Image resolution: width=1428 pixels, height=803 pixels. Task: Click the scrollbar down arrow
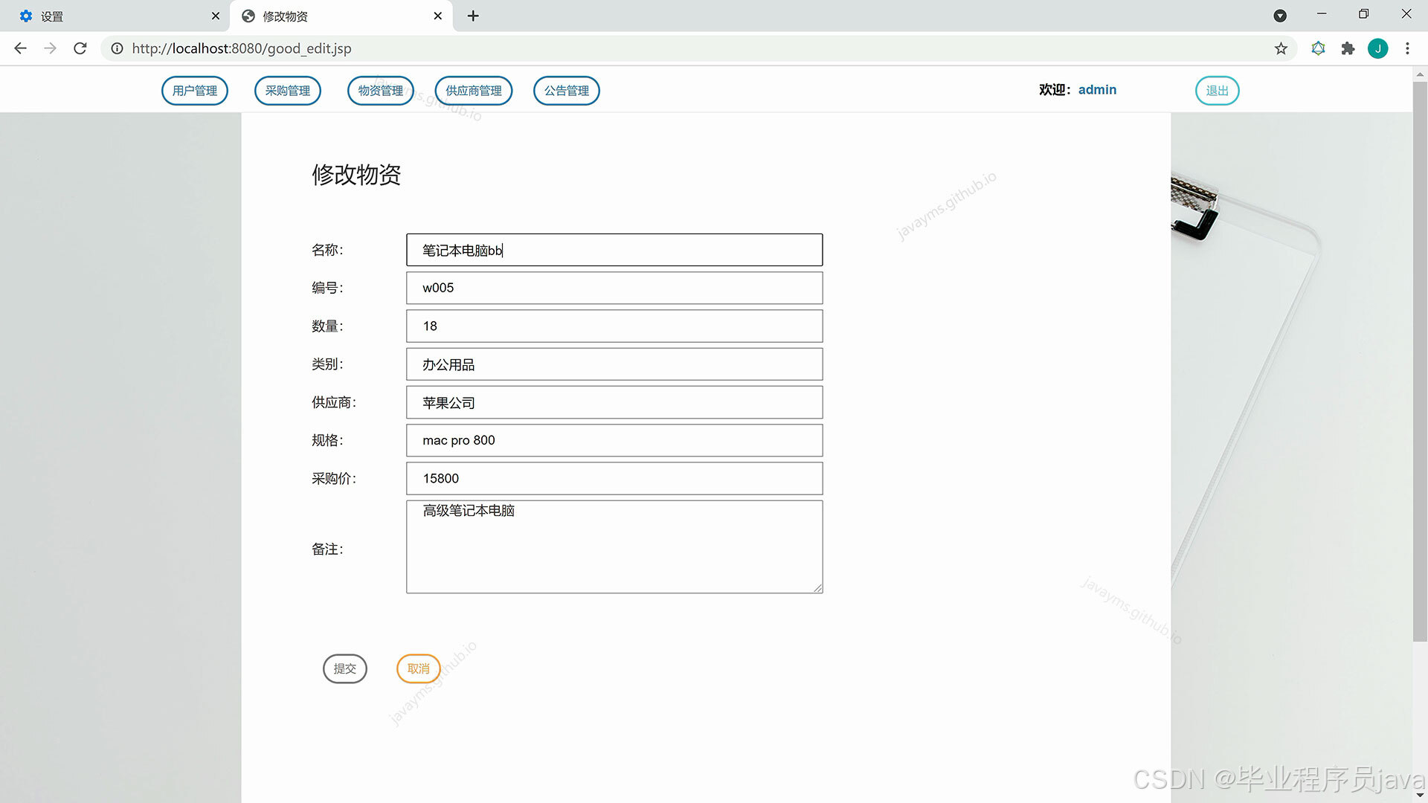(1420, 796)
